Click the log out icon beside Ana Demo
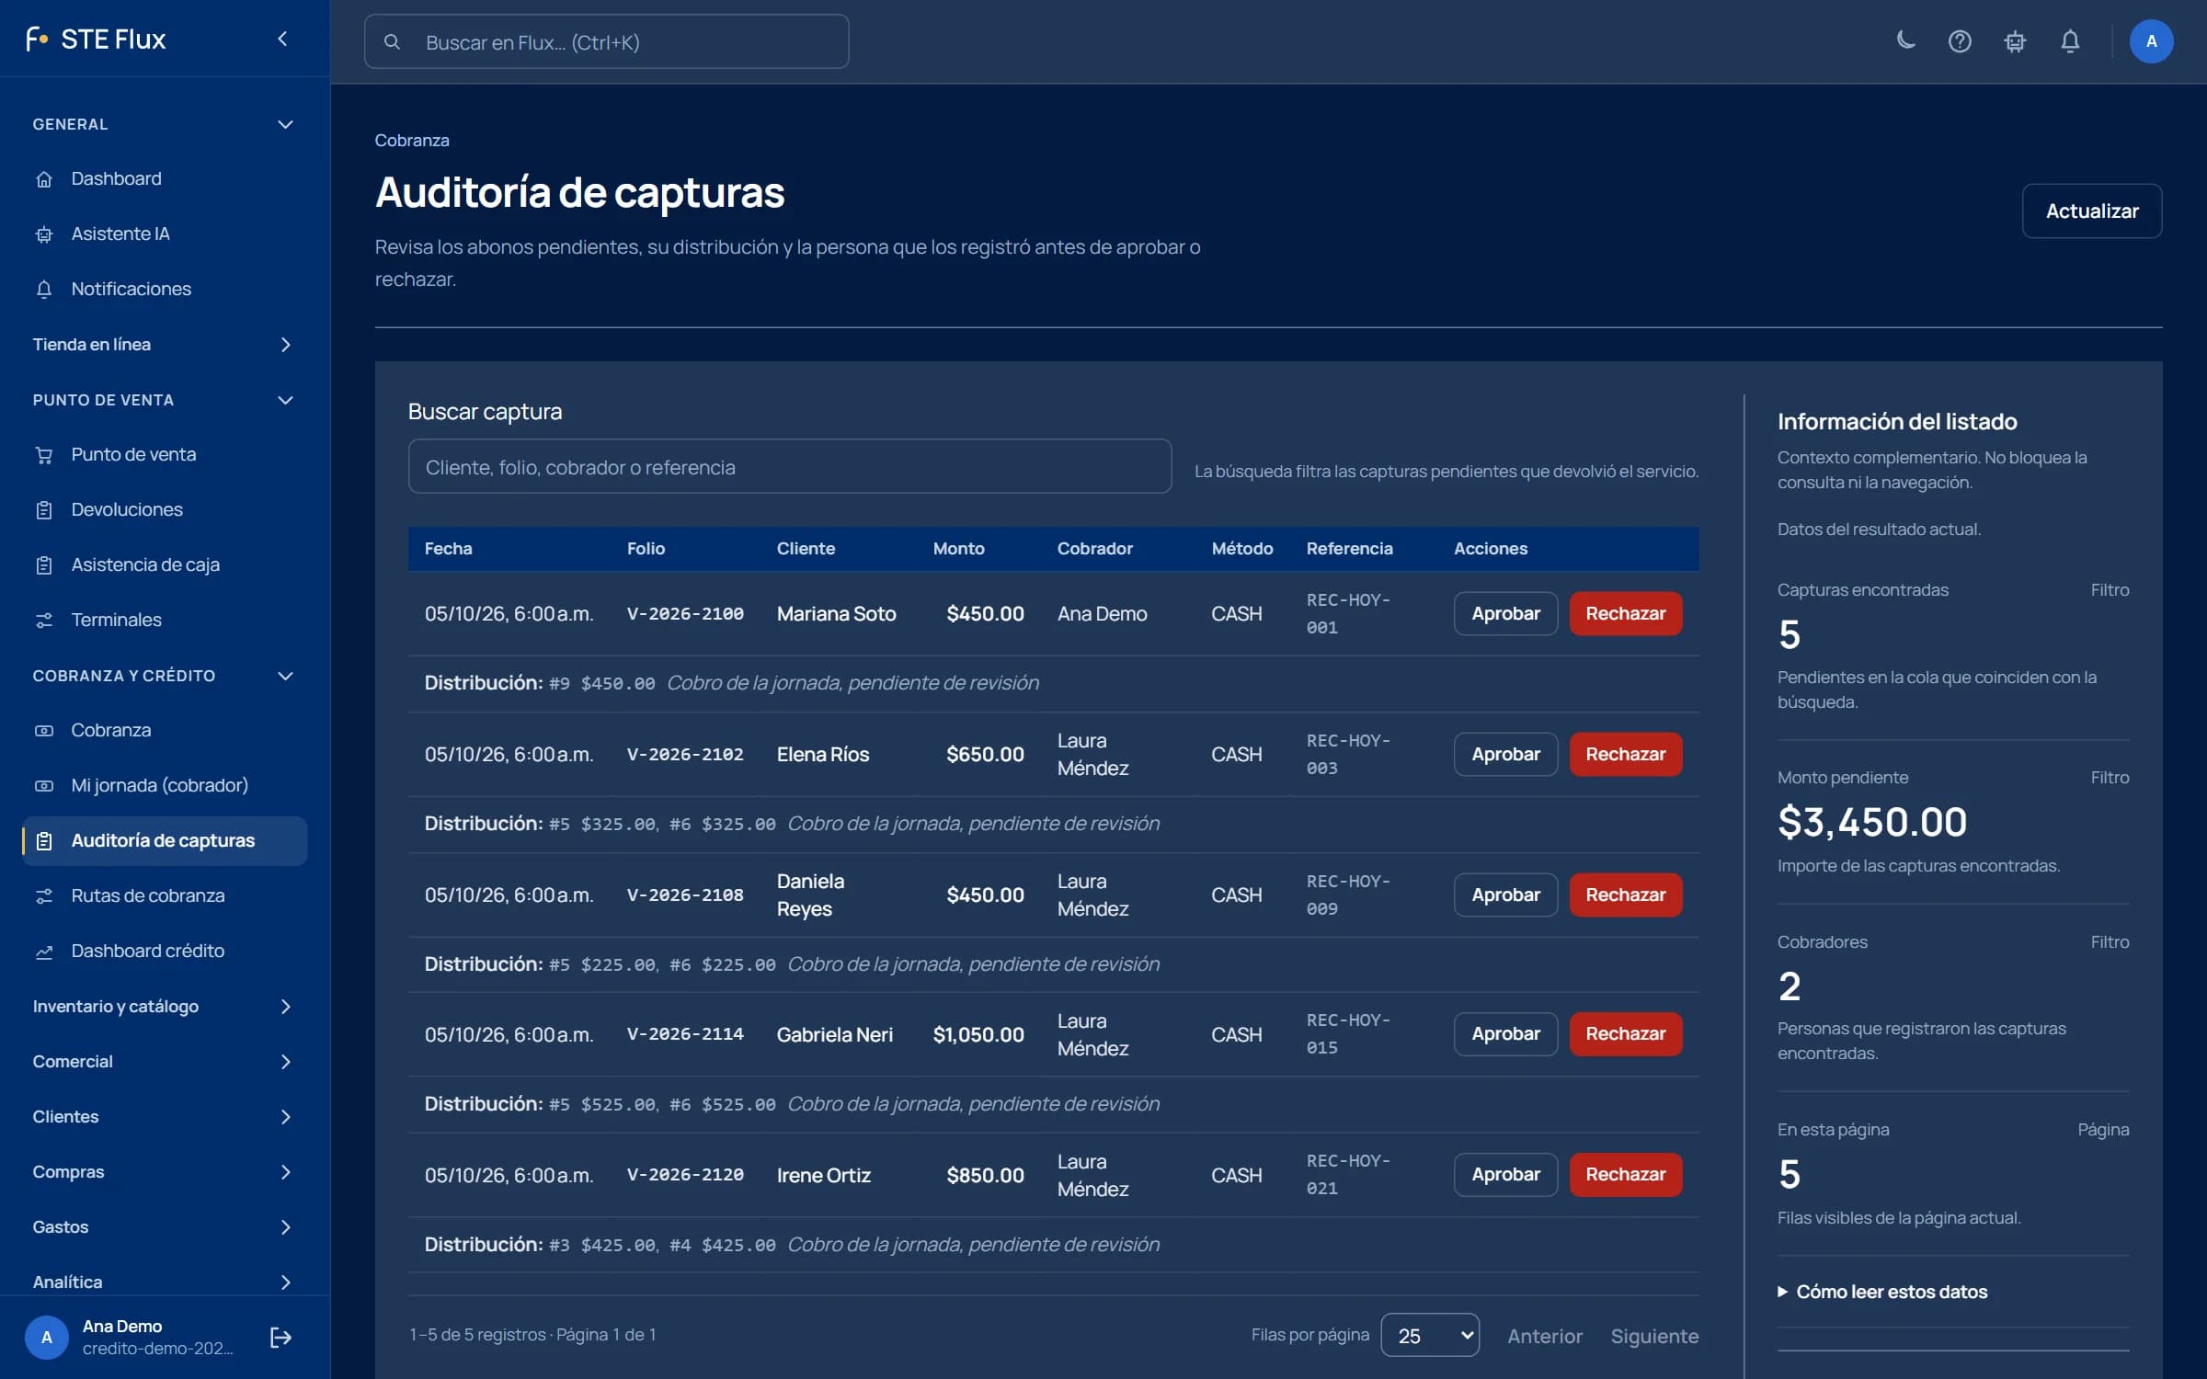This screenshot has width=2207, height=1379. click(280, 1337)
